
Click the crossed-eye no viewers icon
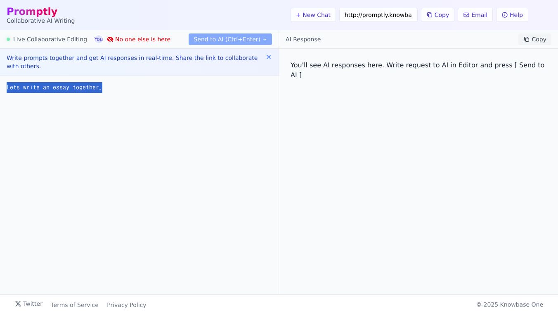pos(110,39)
